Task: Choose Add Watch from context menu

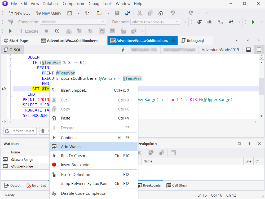Action: 94,147
